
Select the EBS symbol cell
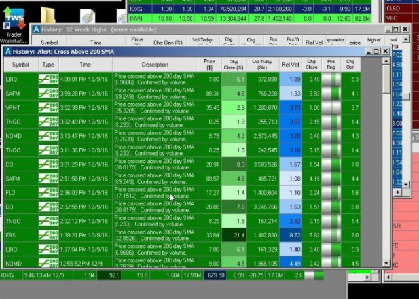(x=21, y=235)
